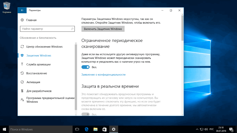Click the Активация checkmark circle icon
This screenshot has height=133, width=237.
22,82
